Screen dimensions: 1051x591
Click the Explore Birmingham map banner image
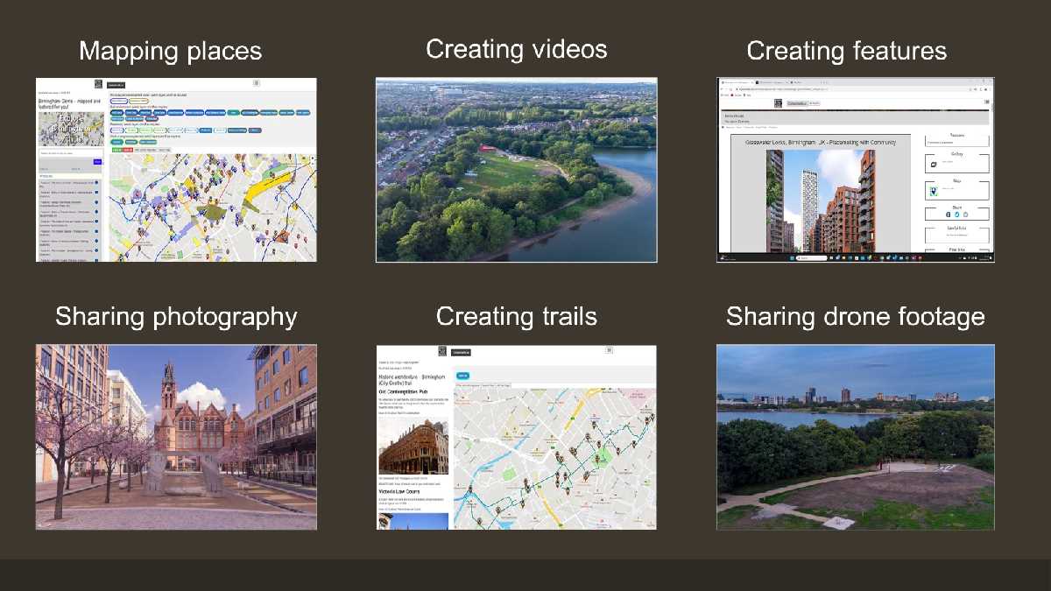click(70, 128)
